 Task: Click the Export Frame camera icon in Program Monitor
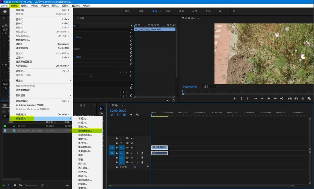[x=303, y=99]
